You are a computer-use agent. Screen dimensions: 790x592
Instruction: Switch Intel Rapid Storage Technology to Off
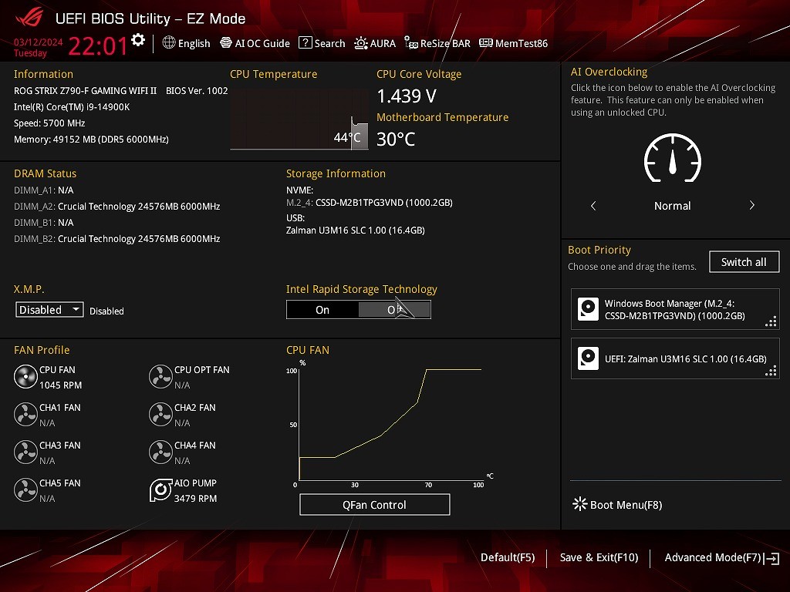pyautogui.click(x=394, y=310)
